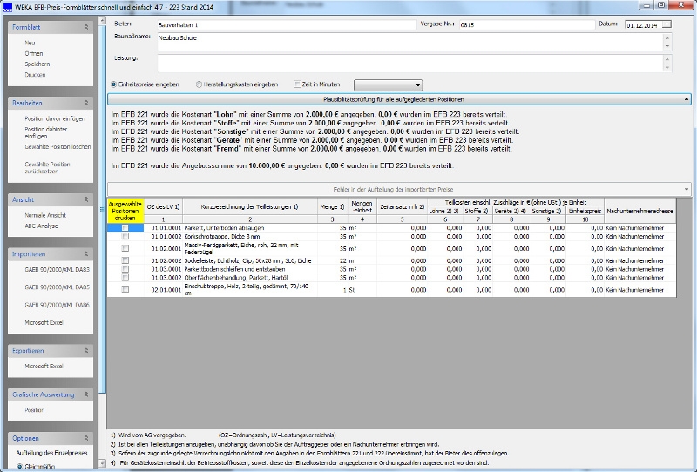This screenshot has height=472, width=697.
Task: Click sidebar scrollbar down arrow
Action: tap(102, 463)
